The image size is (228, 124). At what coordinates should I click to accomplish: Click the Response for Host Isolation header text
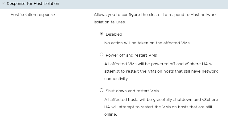[x=33, y=4]
